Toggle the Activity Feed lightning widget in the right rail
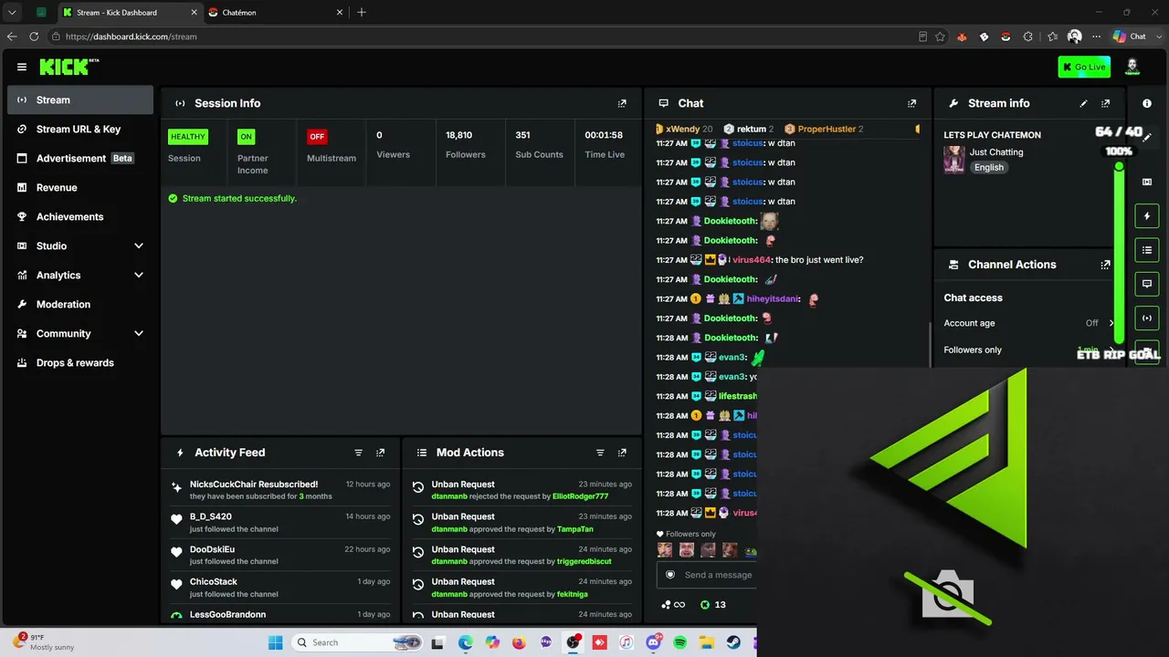Screen dimensions: 1169x657 pos(1147,216)
